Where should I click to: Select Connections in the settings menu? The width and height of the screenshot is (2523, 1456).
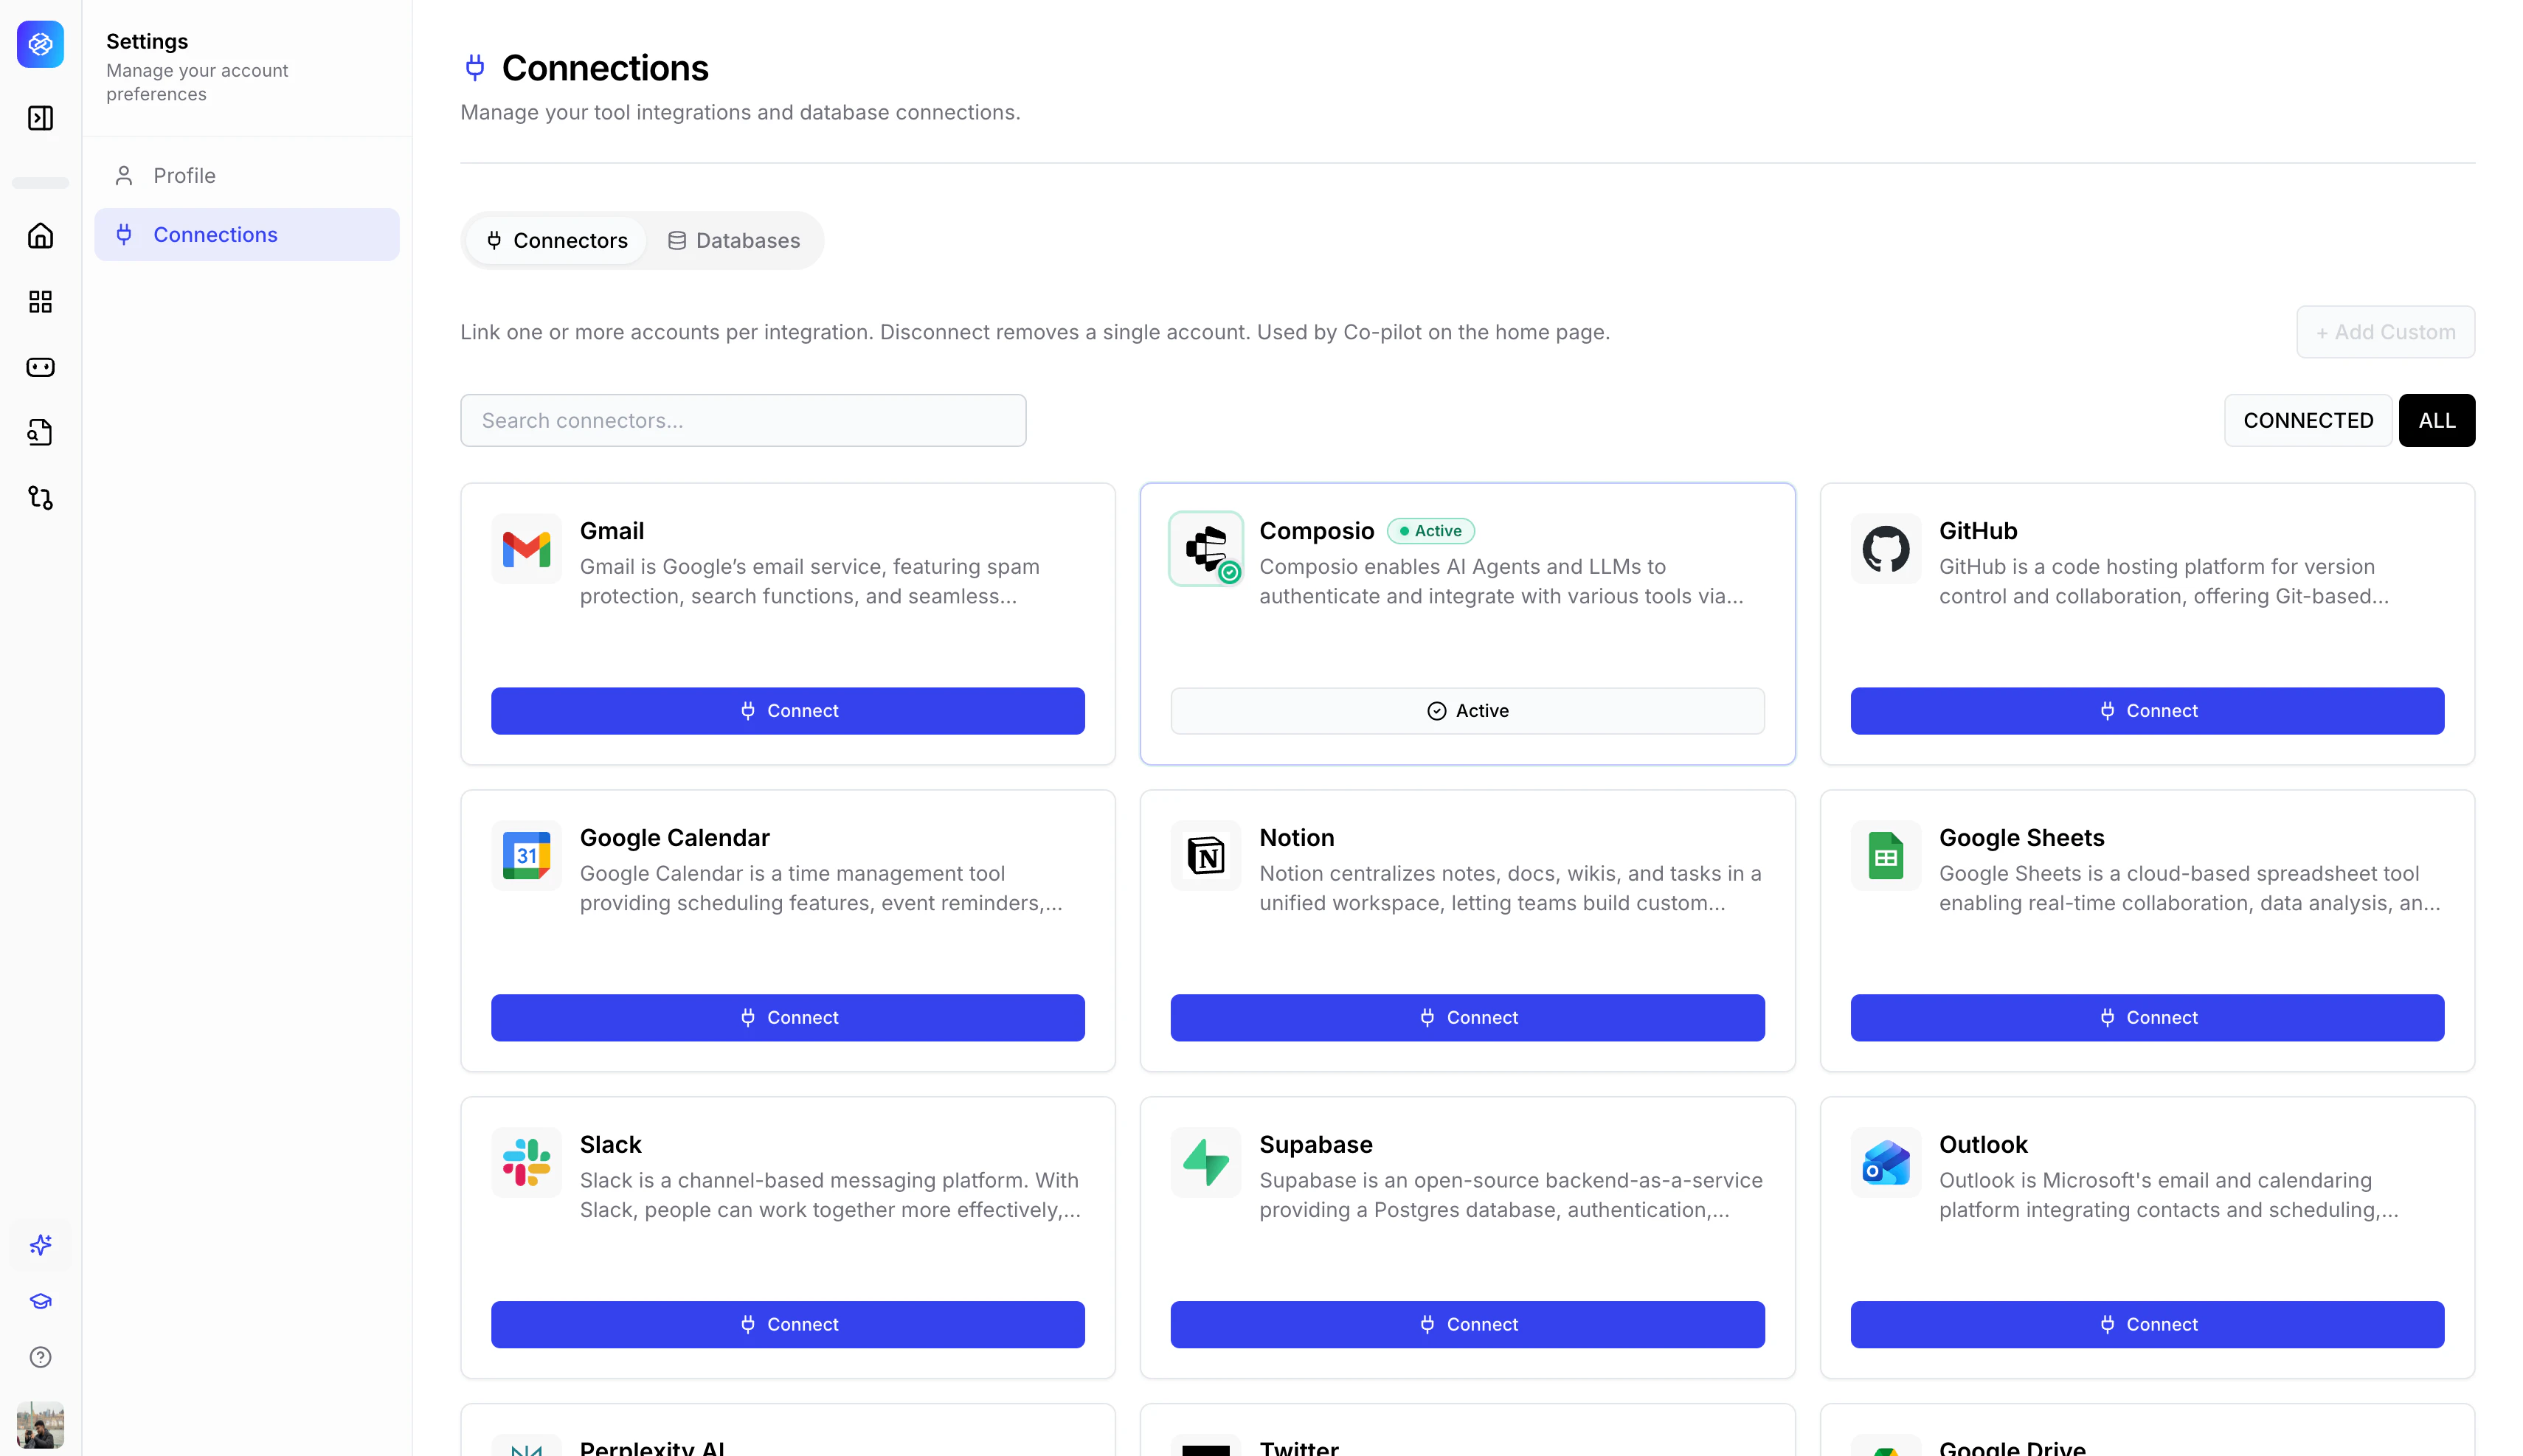[247, 235]
